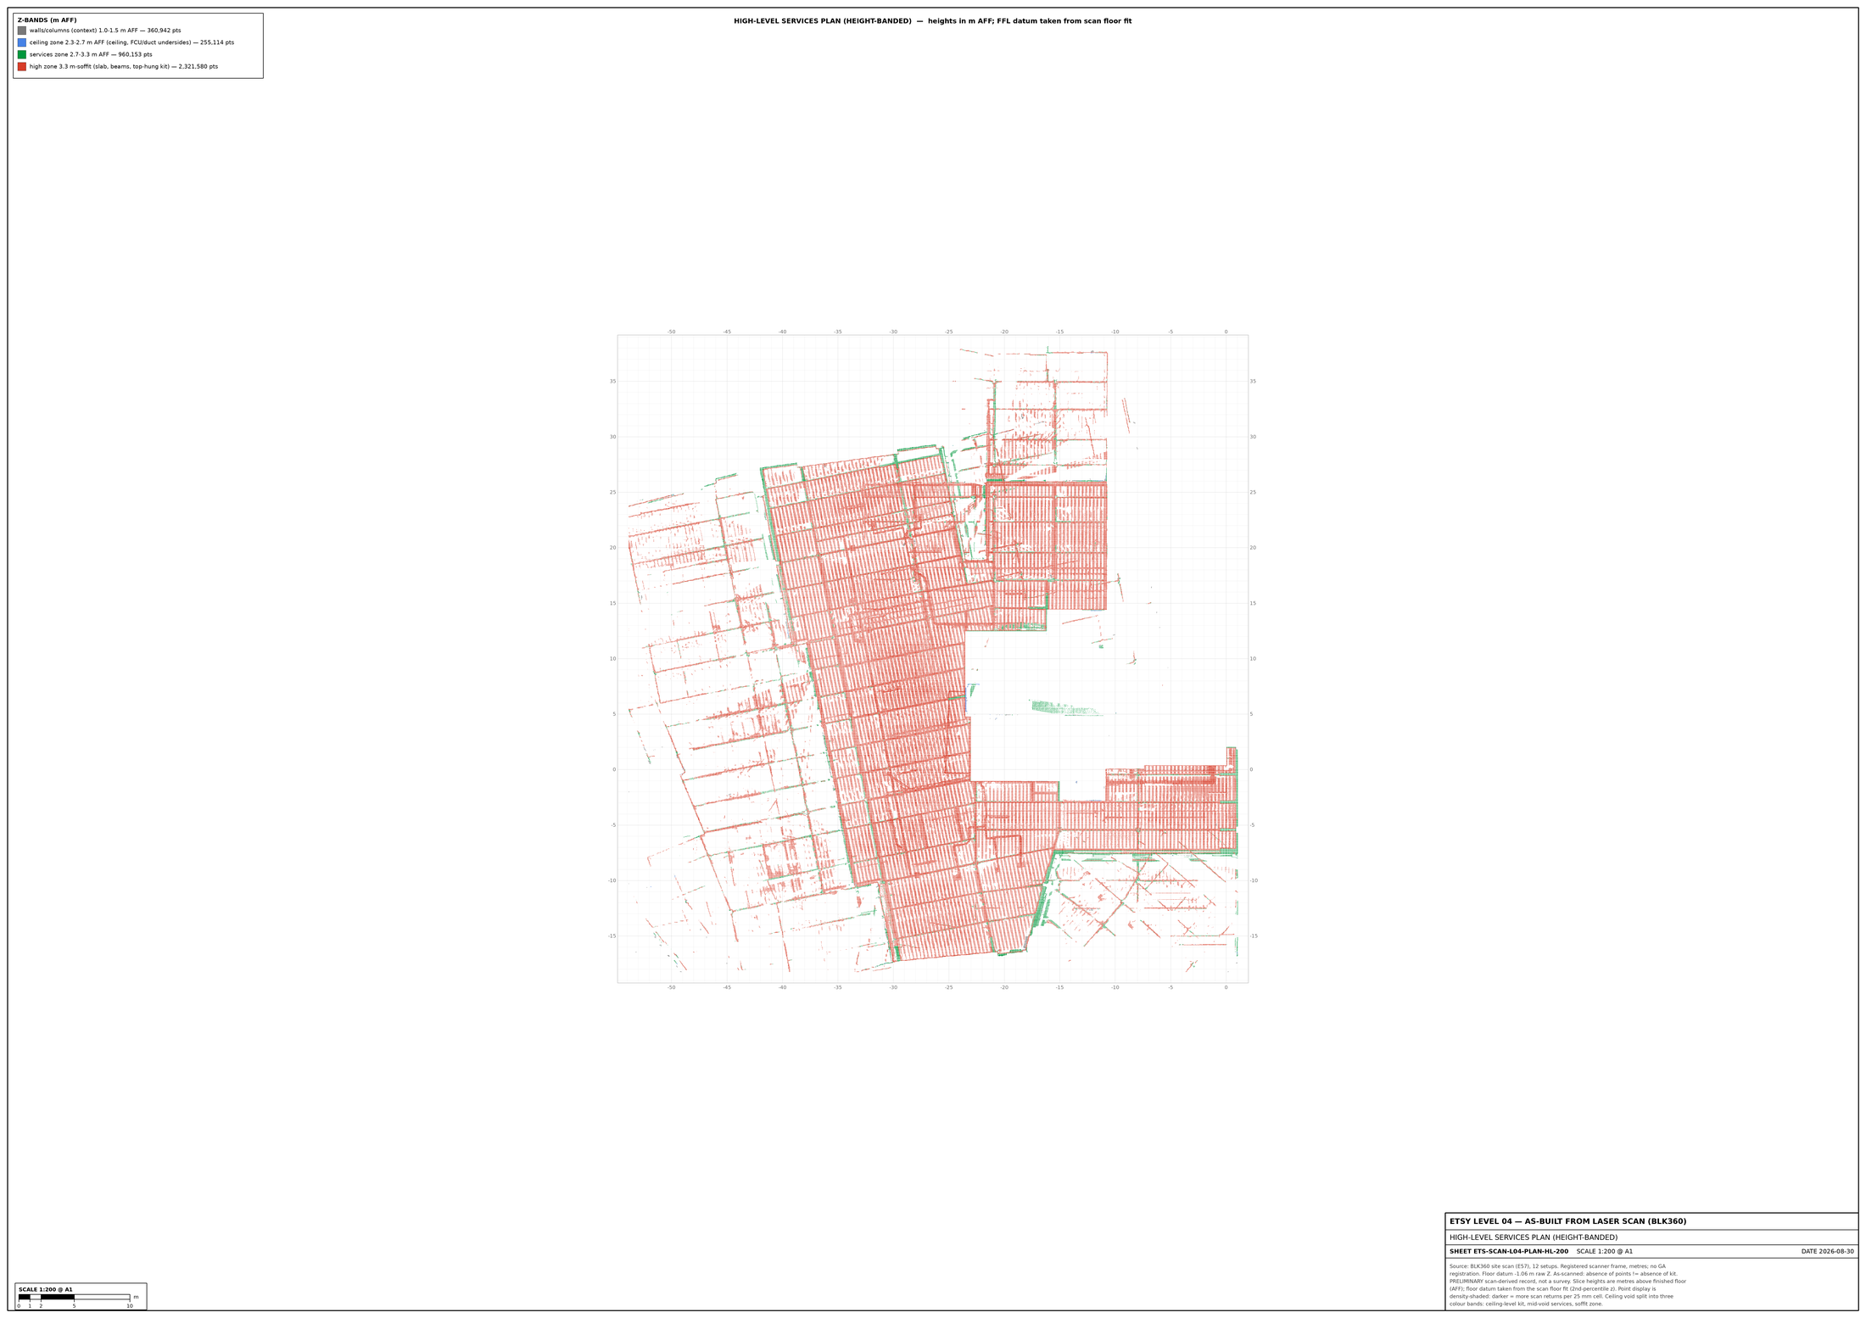The height and width of the screenshot is (1318, 1866).
Task: Click the sheet heading 'HIGH-LEVEL SERVICES PLAN (HEIGHT-BANDED) — heights in m AFF'
Action: tap(863, 21)
